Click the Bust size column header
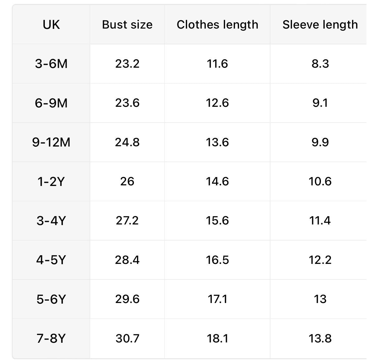This screenshot has height=362, width=367. 127,25
